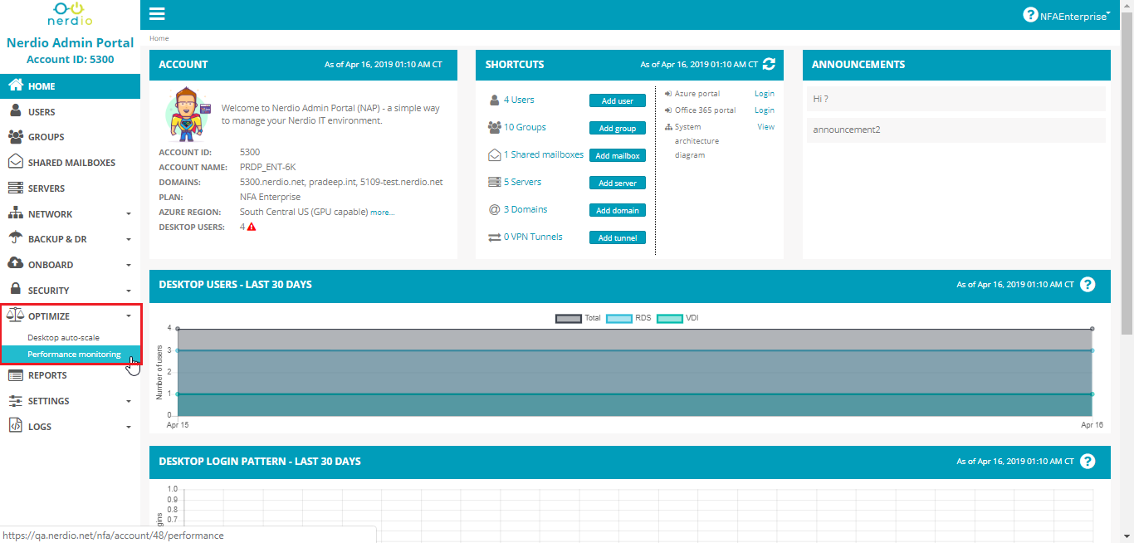Click the Logs file code icon
This screenshot has height=543, width=1134.
tap(15, 426)
